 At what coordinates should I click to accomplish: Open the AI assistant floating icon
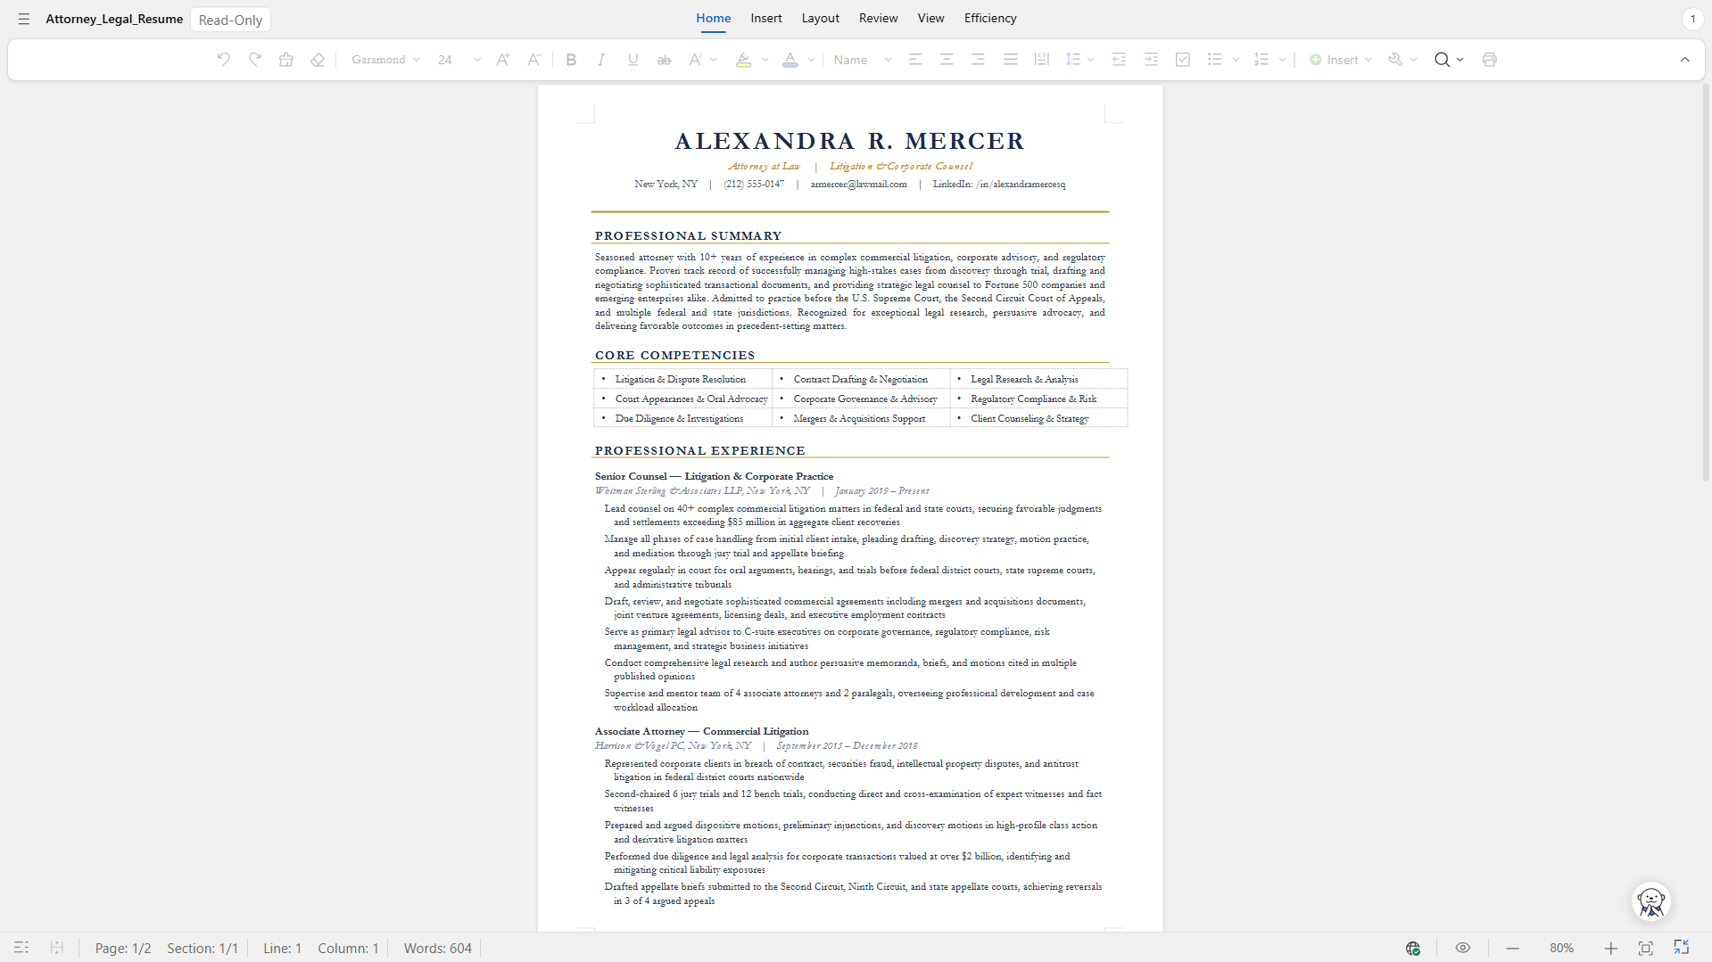[1650, 901]
